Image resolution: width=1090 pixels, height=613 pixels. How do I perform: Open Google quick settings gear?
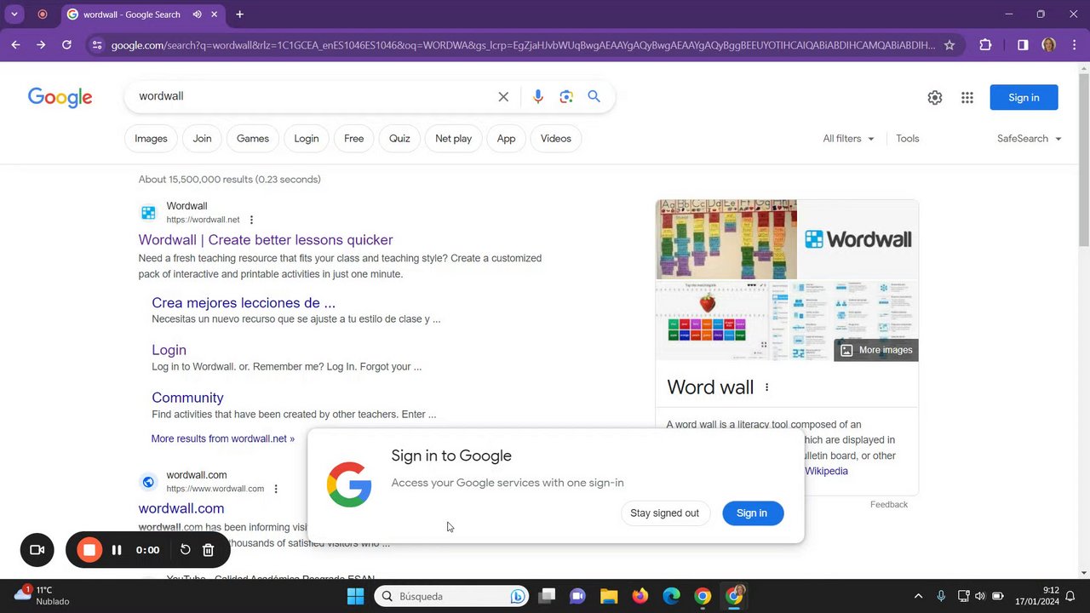click(935, 98)
